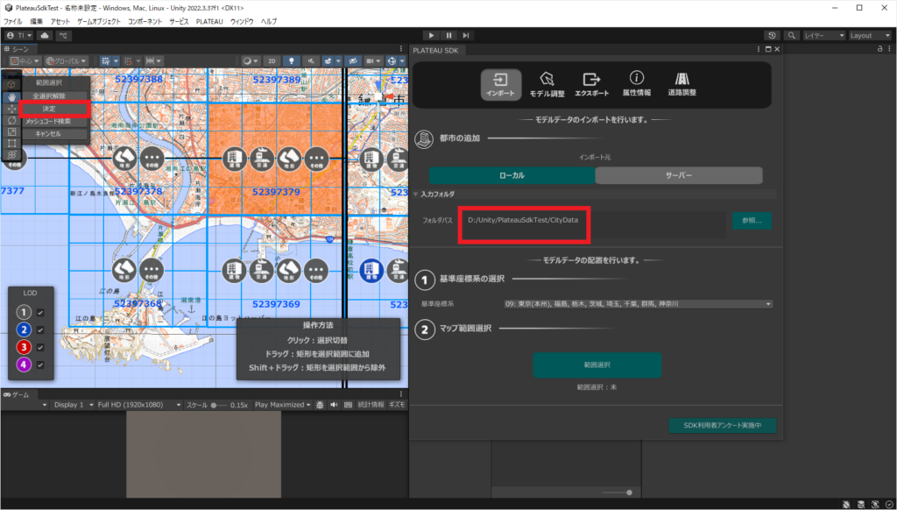
Task: Open the Full HD (1920x1080) resolution dropdown
Action: tap(139, 405)
